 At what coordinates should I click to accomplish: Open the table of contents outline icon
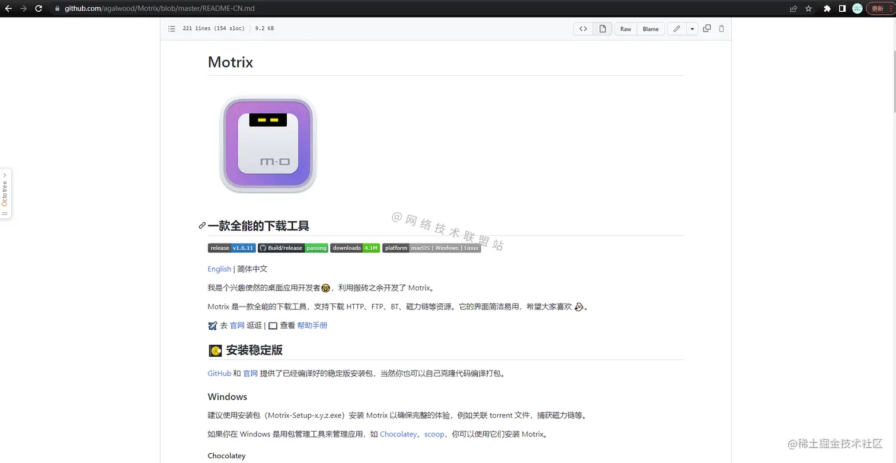[x=171, y=28]
